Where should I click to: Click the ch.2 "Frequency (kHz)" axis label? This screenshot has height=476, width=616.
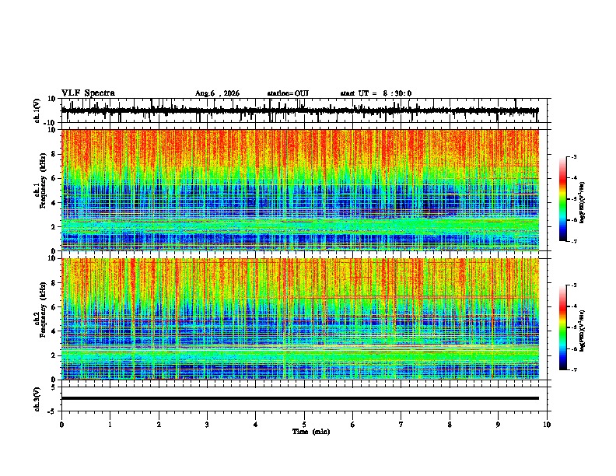43,310
